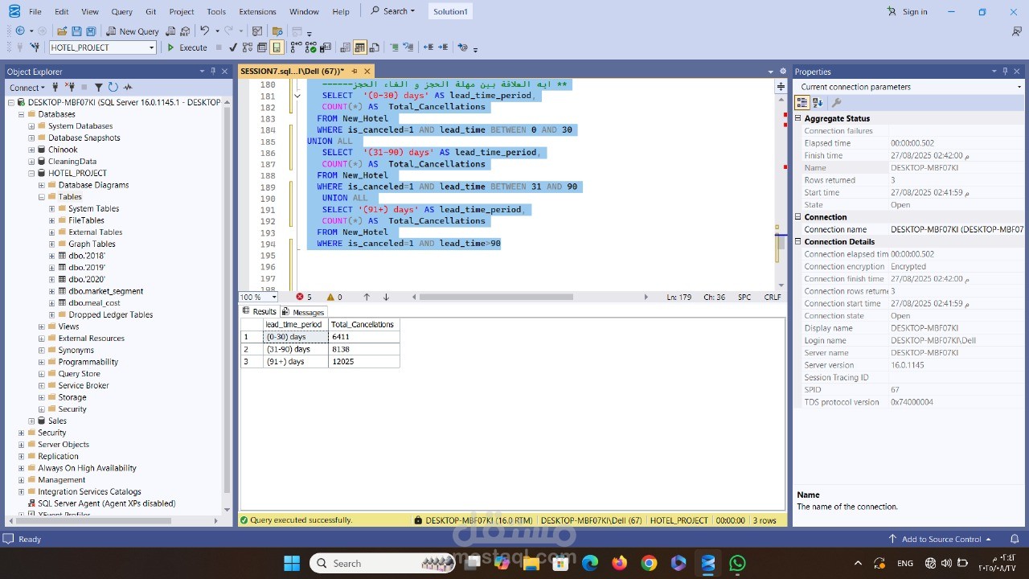Screen dimensions: 1029x579
Task: Sort Properties alphabetically
Action: coord(818,102)
